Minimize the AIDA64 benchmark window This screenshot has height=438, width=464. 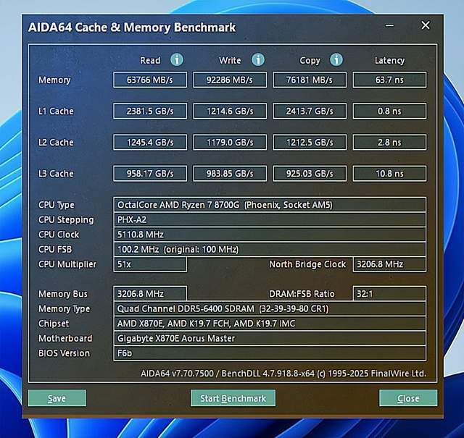[x=390, y=26]
